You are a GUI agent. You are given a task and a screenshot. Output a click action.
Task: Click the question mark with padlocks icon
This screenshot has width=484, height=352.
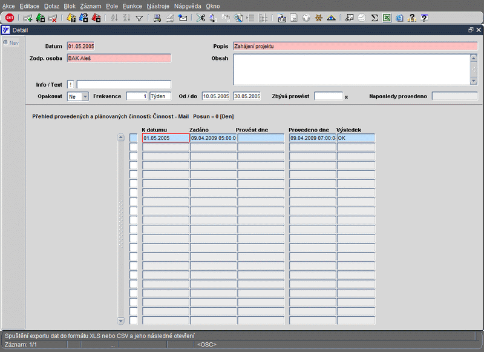[412, 18]
